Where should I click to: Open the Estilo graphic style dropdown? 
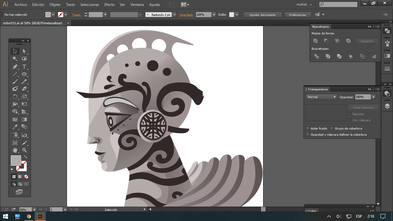(237, 14)
